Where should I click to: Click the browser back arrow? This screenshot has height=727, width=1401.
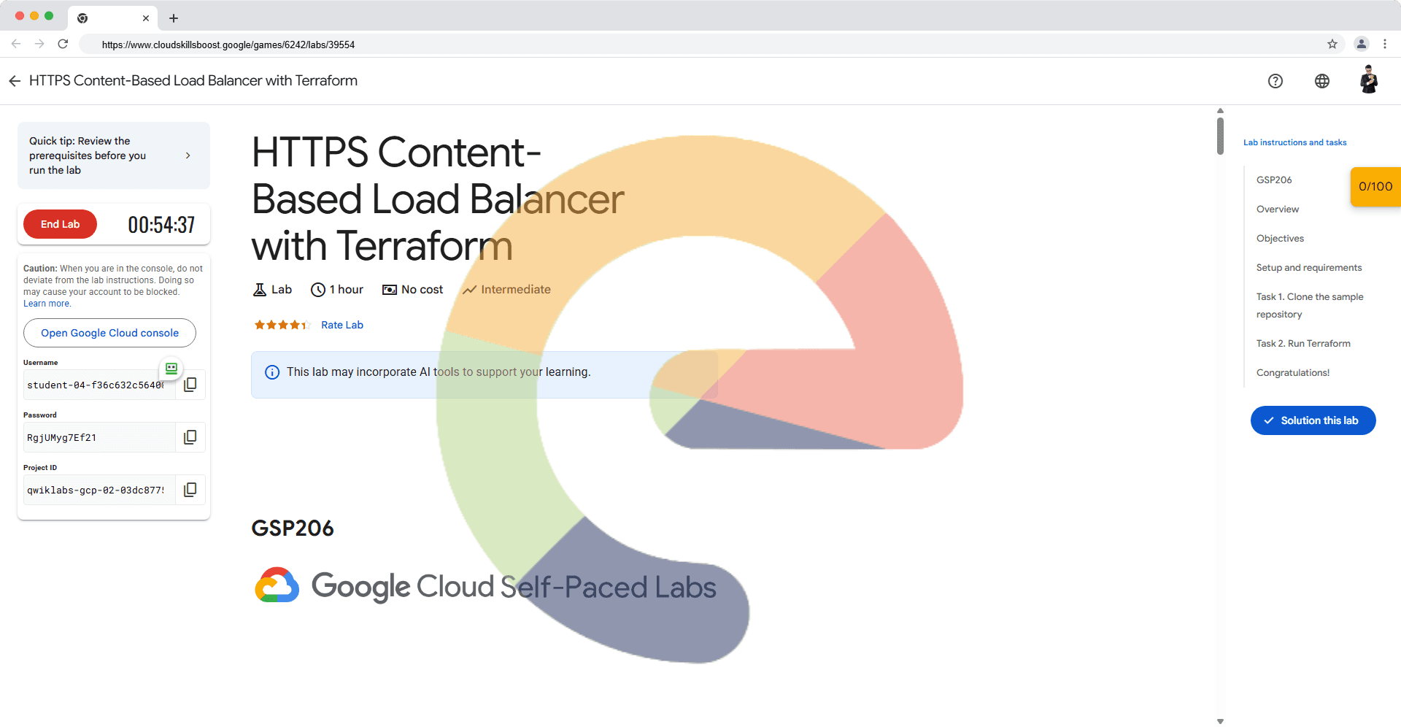[16, 44]
